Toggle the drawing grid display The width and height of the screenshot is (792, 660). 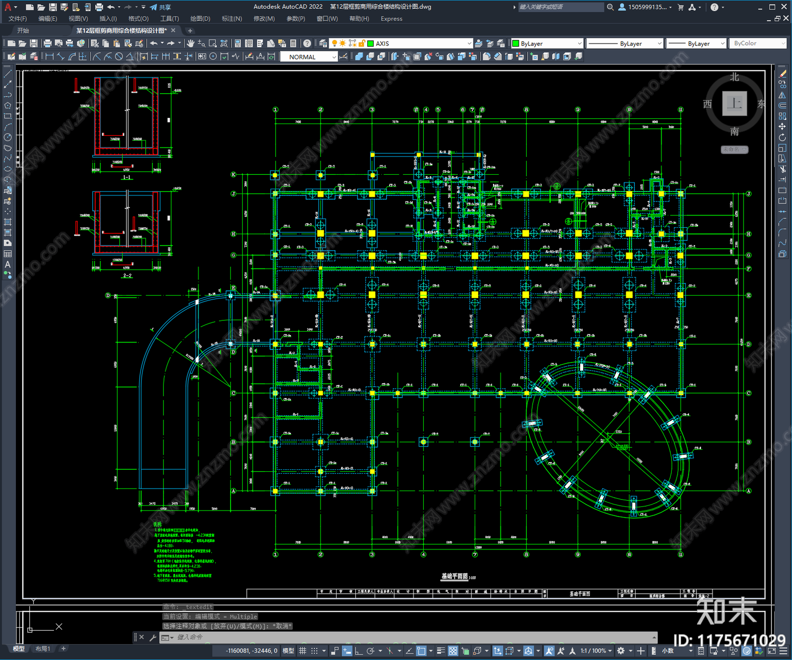click(x=302, y=651)
